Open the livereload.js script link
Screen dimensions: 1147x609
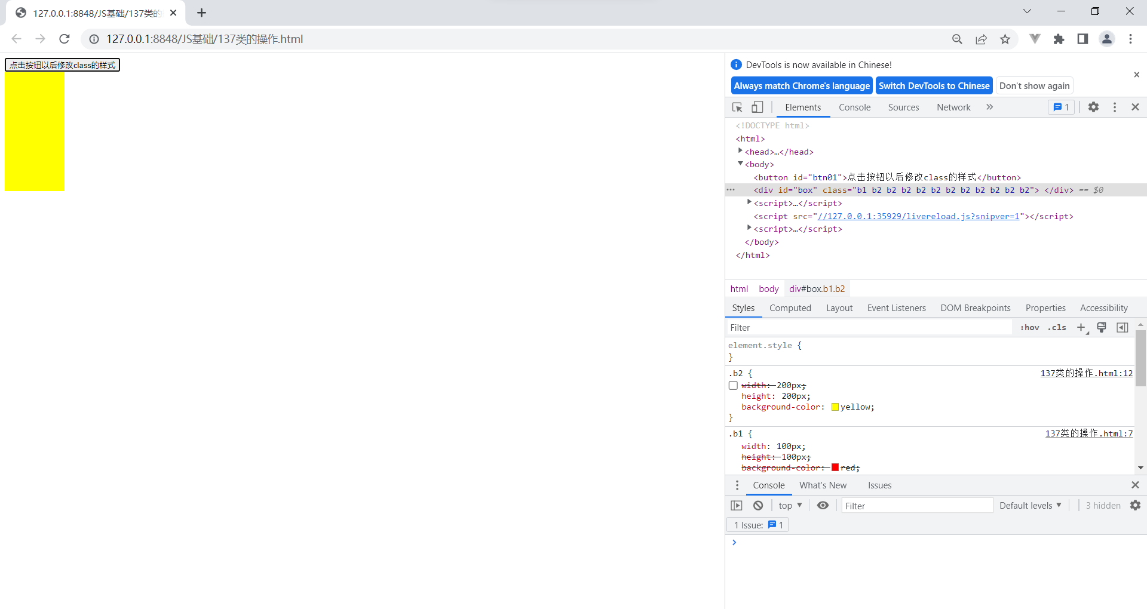(x=918, y=216)
